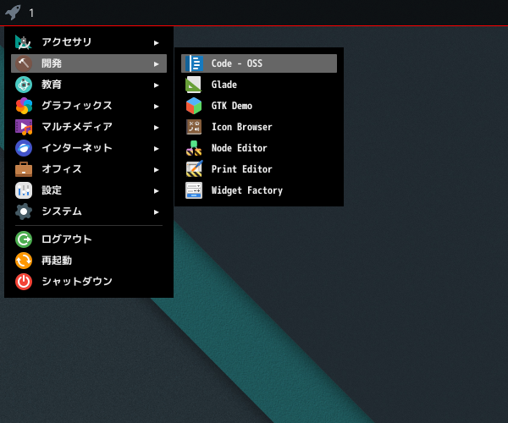Click the hammer icon beside 開発
This screenshot has width=508, height=423.
coord(24,63)
